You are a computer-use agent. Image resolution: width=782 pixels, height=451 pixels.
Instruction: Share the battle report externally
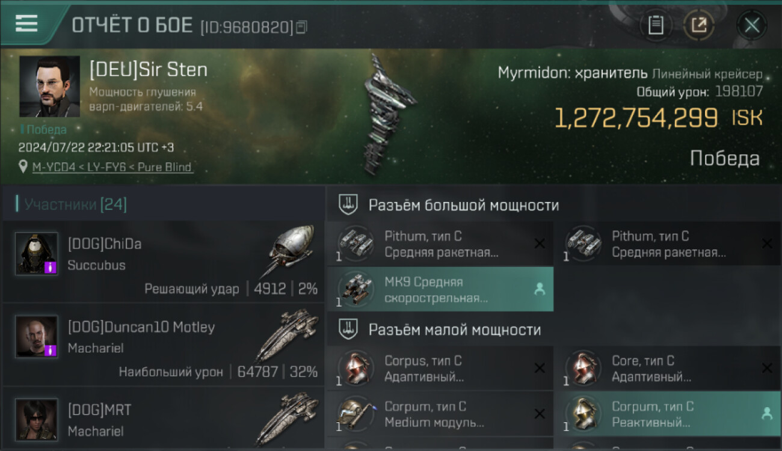click(699, 25)
